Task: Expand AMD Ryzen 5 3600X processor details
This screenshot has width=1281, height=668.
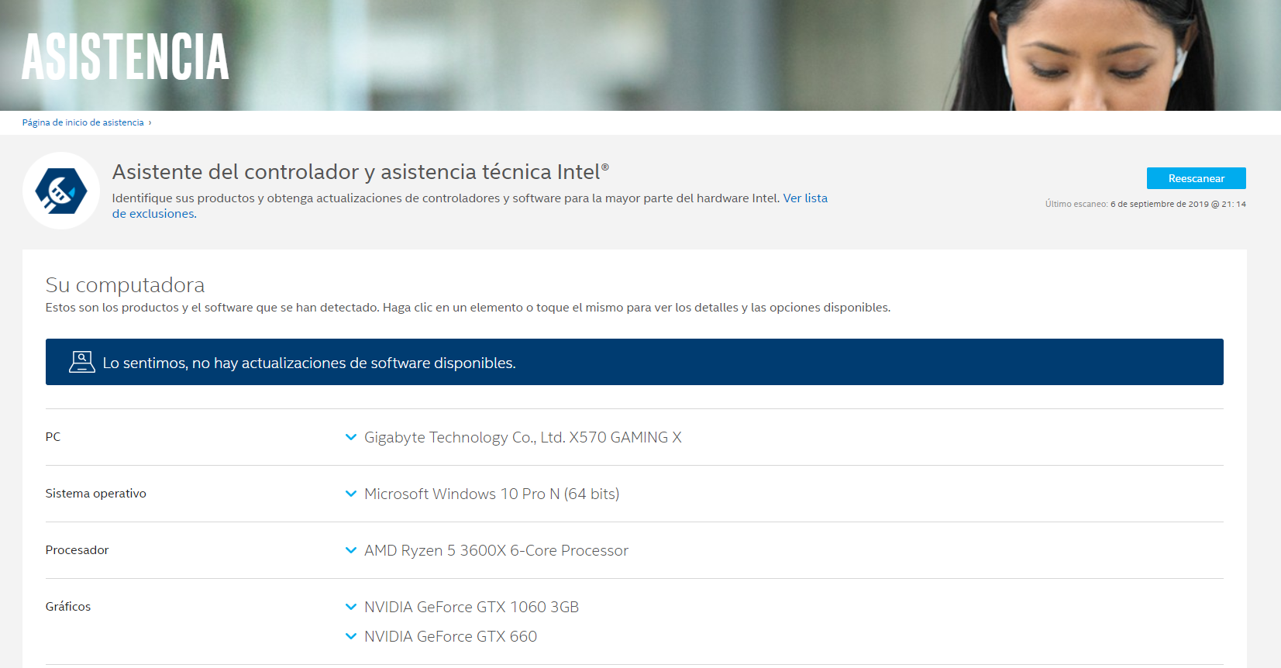Action: (x=351, y=550)
